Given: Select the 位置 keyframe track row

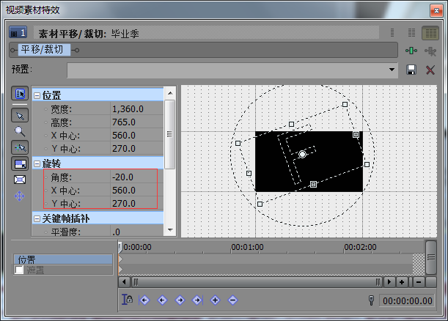Looking at the screenshot, I should 65,259.
